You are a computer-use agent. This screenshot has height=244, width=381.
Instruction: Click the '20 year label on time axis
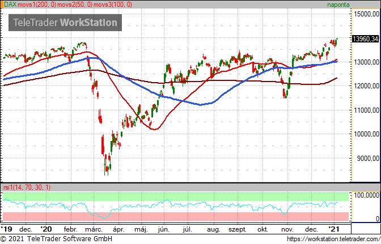(x=46, y=229)
